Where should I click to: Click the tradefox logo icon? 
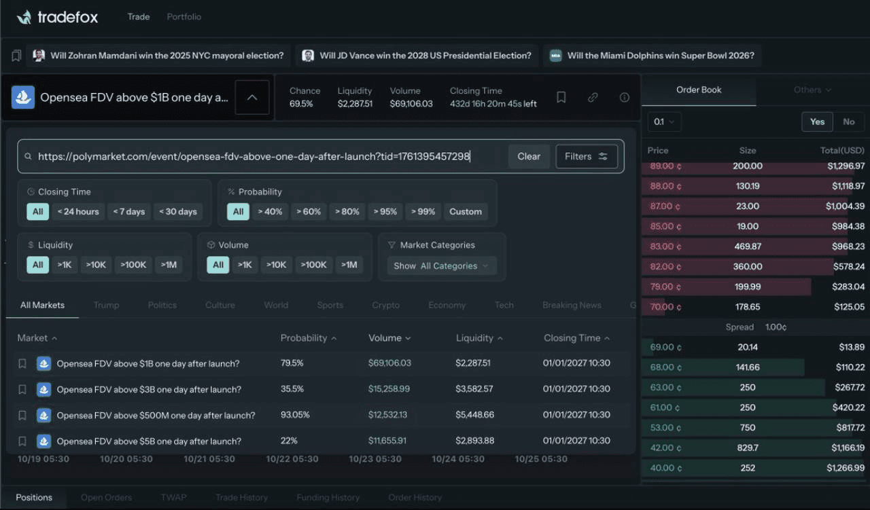click(x=24, y=17)
